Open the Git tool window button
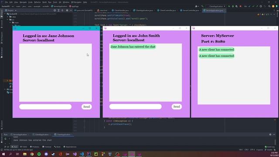The height and width of the screenshot is (157, 279). tap(7, 147)
